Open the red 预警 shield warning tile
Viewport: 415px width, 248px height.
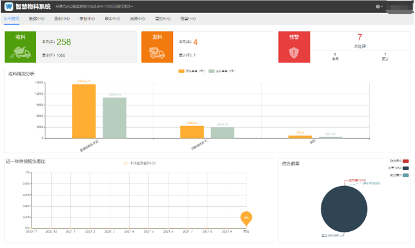pos(294,47)
